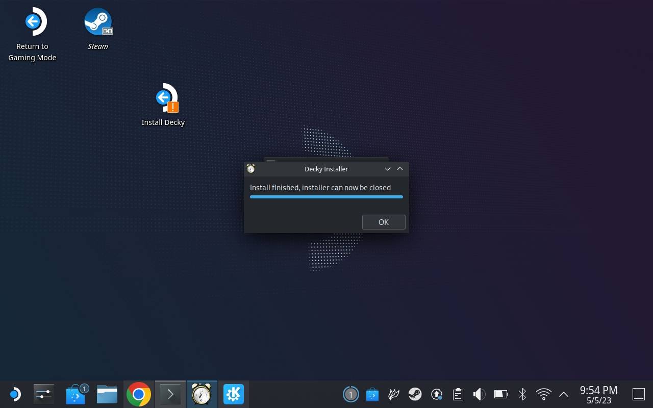The width and height of the screenshot is (653, 408).
Task: Open the notifications counter in the tray
Action: (x=350, y=394)
